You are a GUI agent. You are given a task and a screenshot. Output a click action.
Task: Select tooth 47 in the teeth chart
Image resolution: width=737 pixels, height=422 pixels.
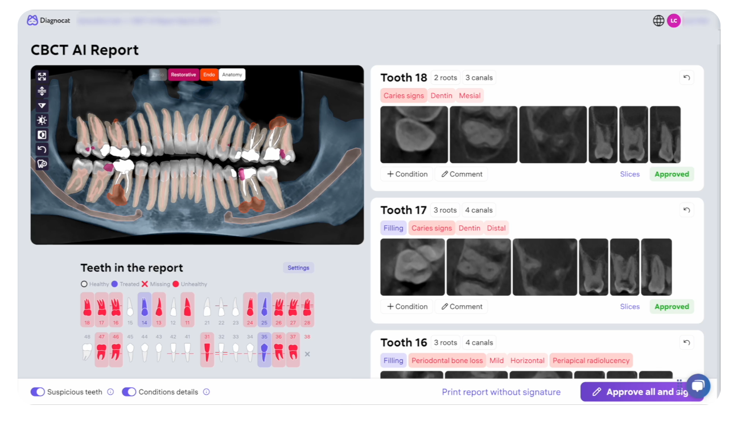[101, 349]
